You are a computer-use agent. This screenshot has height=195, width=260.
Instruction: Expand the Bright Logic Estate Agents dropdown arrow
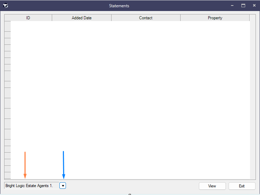(63, 186)
